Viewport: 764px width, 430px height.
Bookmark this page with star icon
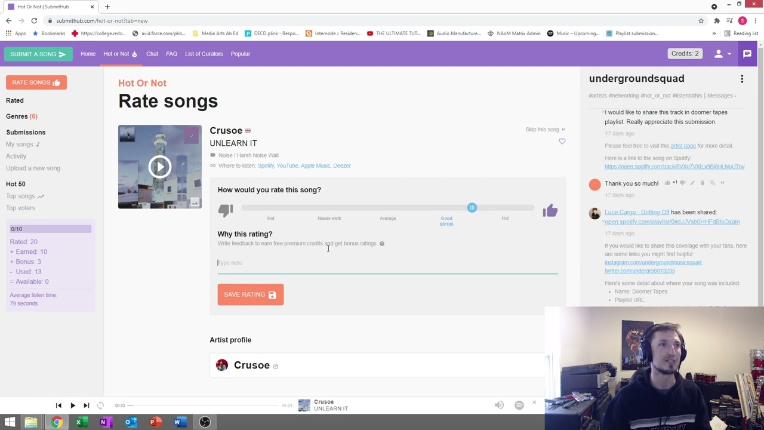701,20
